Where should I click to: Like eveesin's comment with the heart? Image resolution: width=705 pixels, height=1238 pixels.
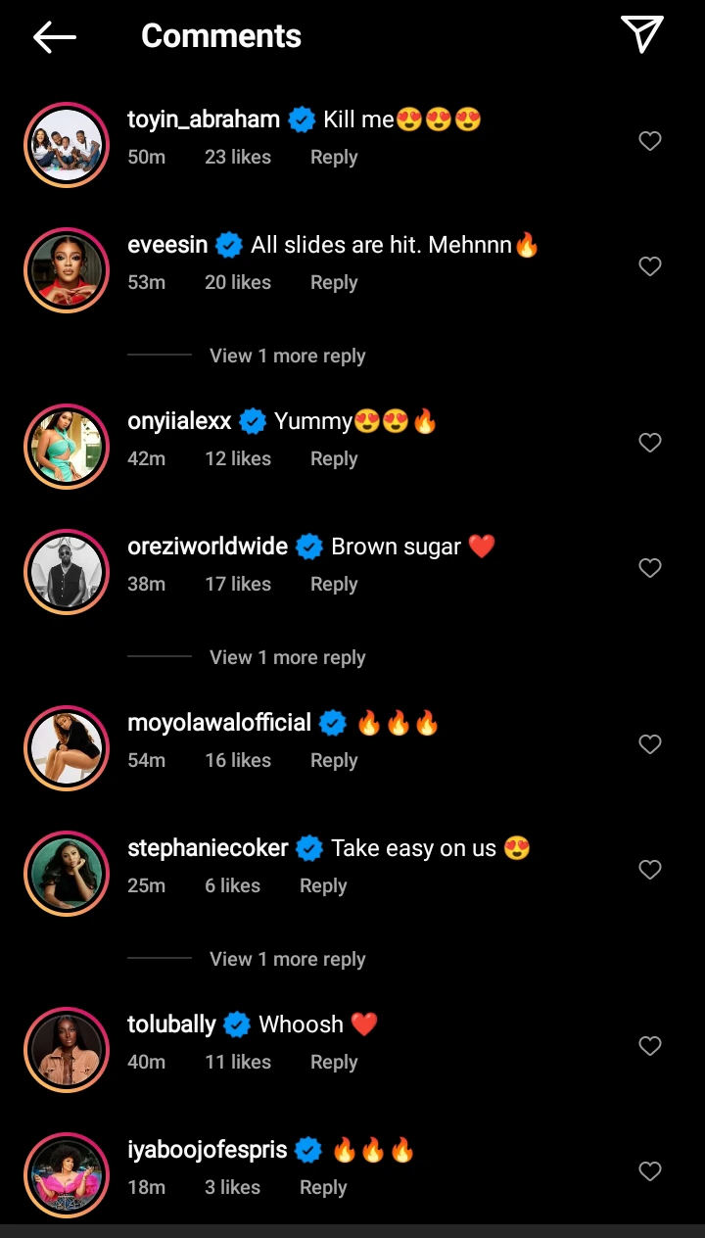[650, 266]
